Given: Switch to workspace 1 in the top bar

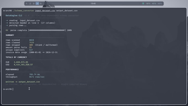Looking at the screenshot, I should click(x=27, y=4).
